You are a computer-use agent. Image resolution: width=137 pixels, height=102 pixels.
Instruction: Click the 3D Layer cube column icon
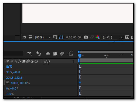(x=36, y=61)
